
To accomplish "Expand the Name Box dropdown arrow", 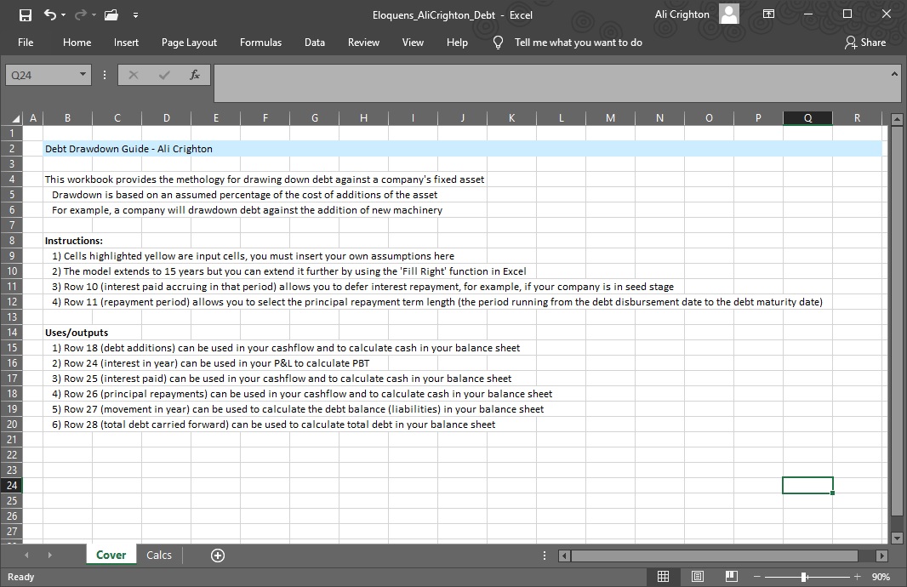I will [x=83, y=75].
